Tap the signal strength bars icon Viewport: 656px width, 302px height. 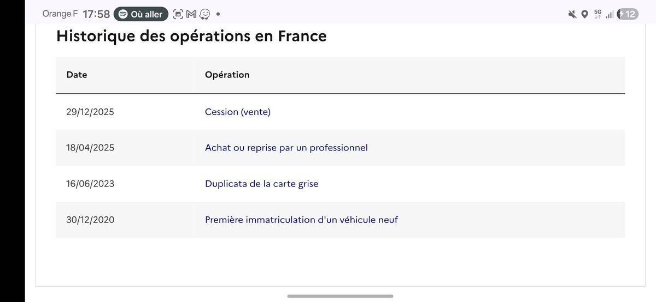[x=610, y=15]
